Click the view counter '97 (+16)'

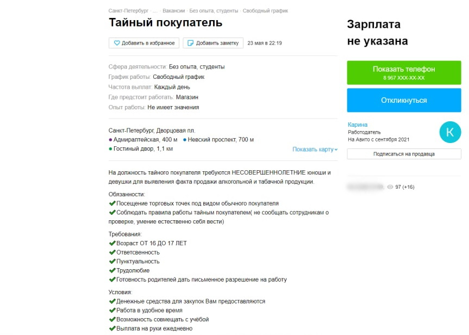[x=404, y=187]
